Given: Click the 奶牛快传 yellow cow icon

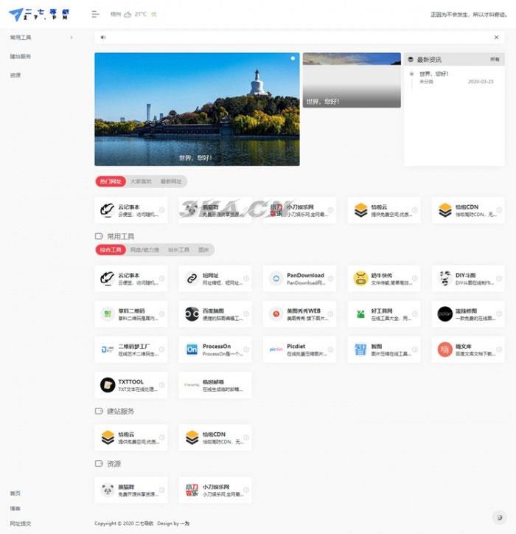Looking at the screenshot, I should (x=360, y=278).
